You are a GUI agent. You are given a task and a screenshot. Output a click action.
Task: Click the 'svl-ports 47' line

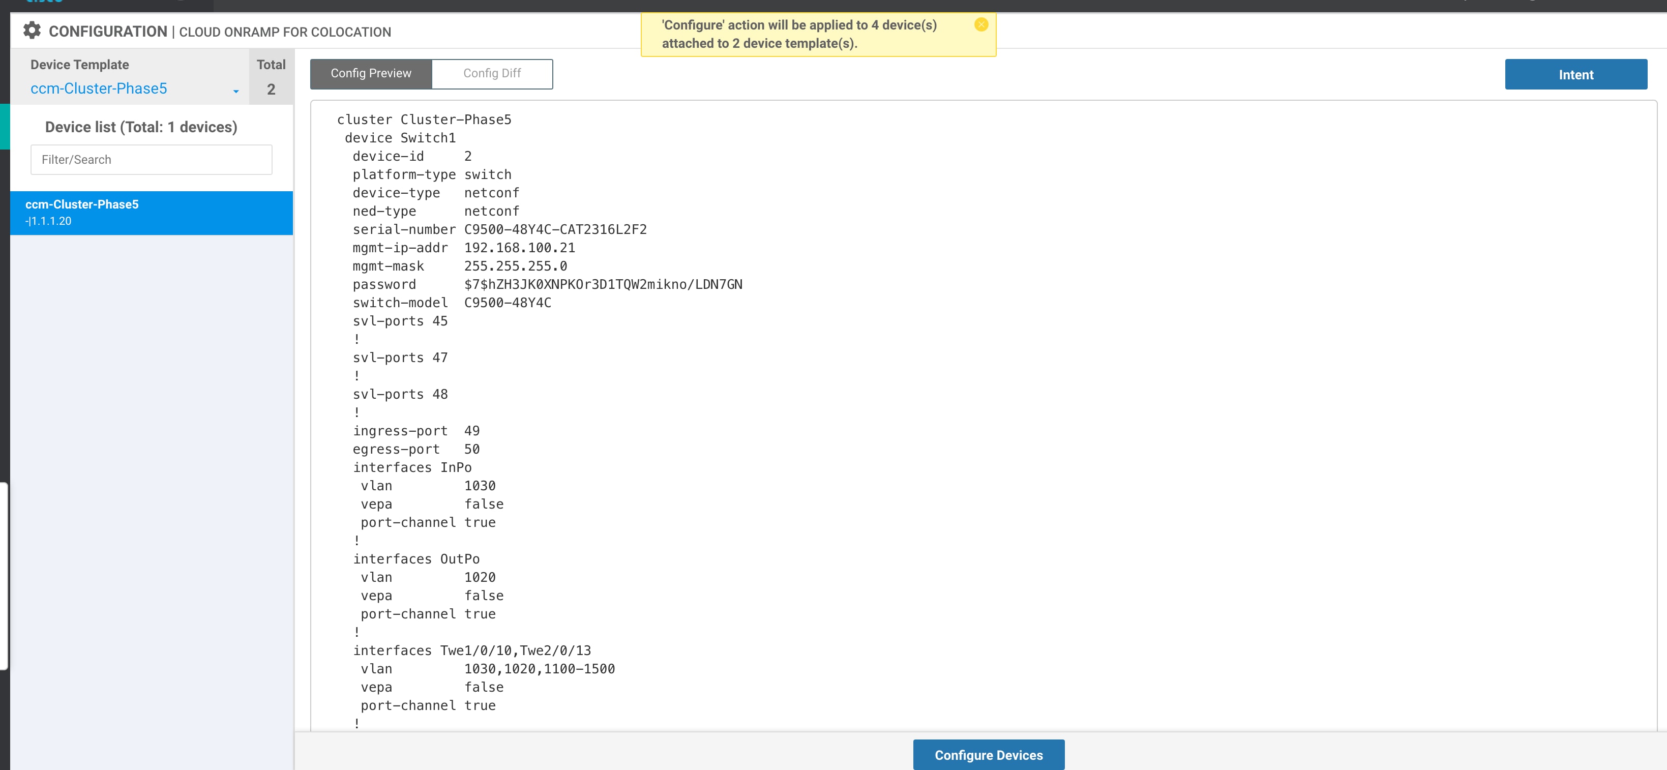point(400,358)
